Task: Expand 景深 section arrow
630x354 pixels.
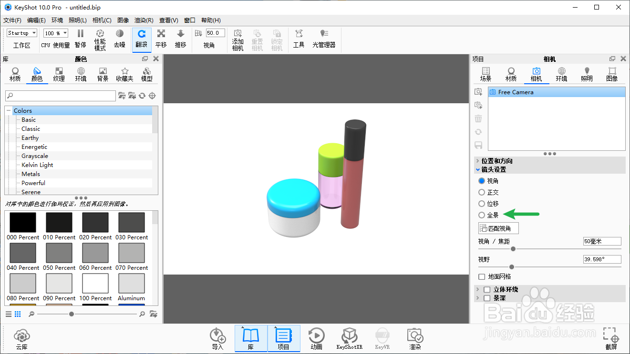Action: click(478, 298)
